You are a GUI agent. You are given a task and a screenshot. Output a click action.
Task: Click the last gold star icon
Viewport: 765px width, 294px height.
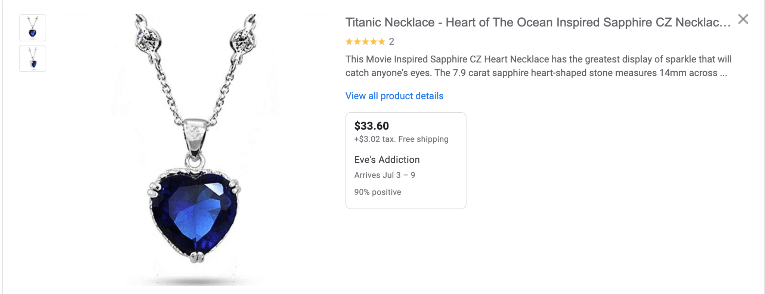[381, 42]
